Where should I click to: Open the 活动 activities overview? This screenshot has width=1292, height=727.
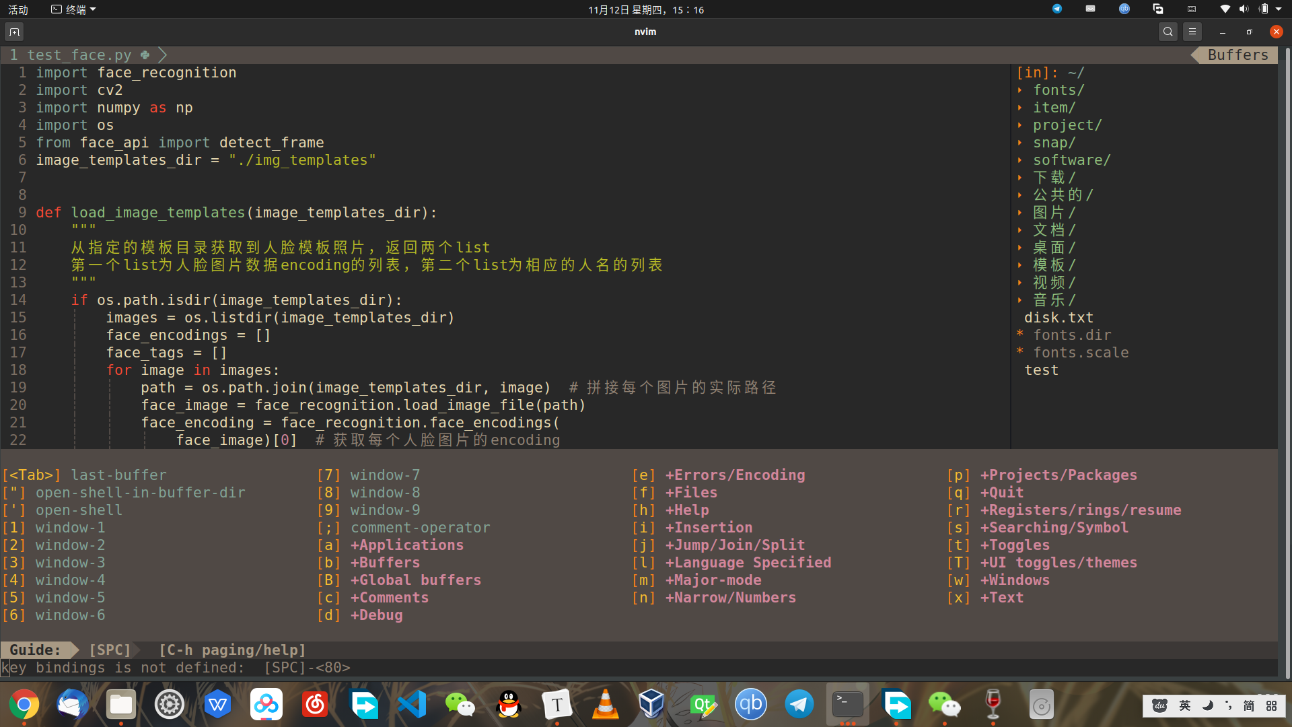click(x=18, y=9)
